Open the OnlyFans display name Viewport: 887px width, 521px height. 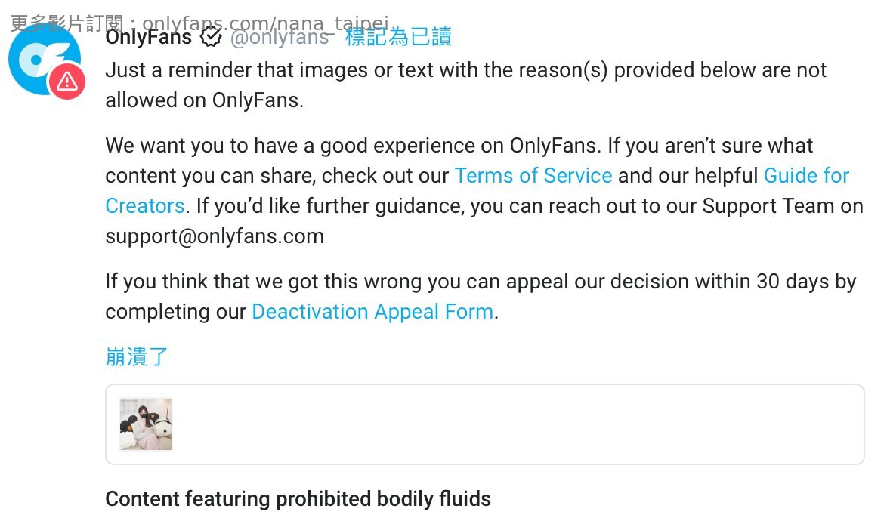(149, 36)
